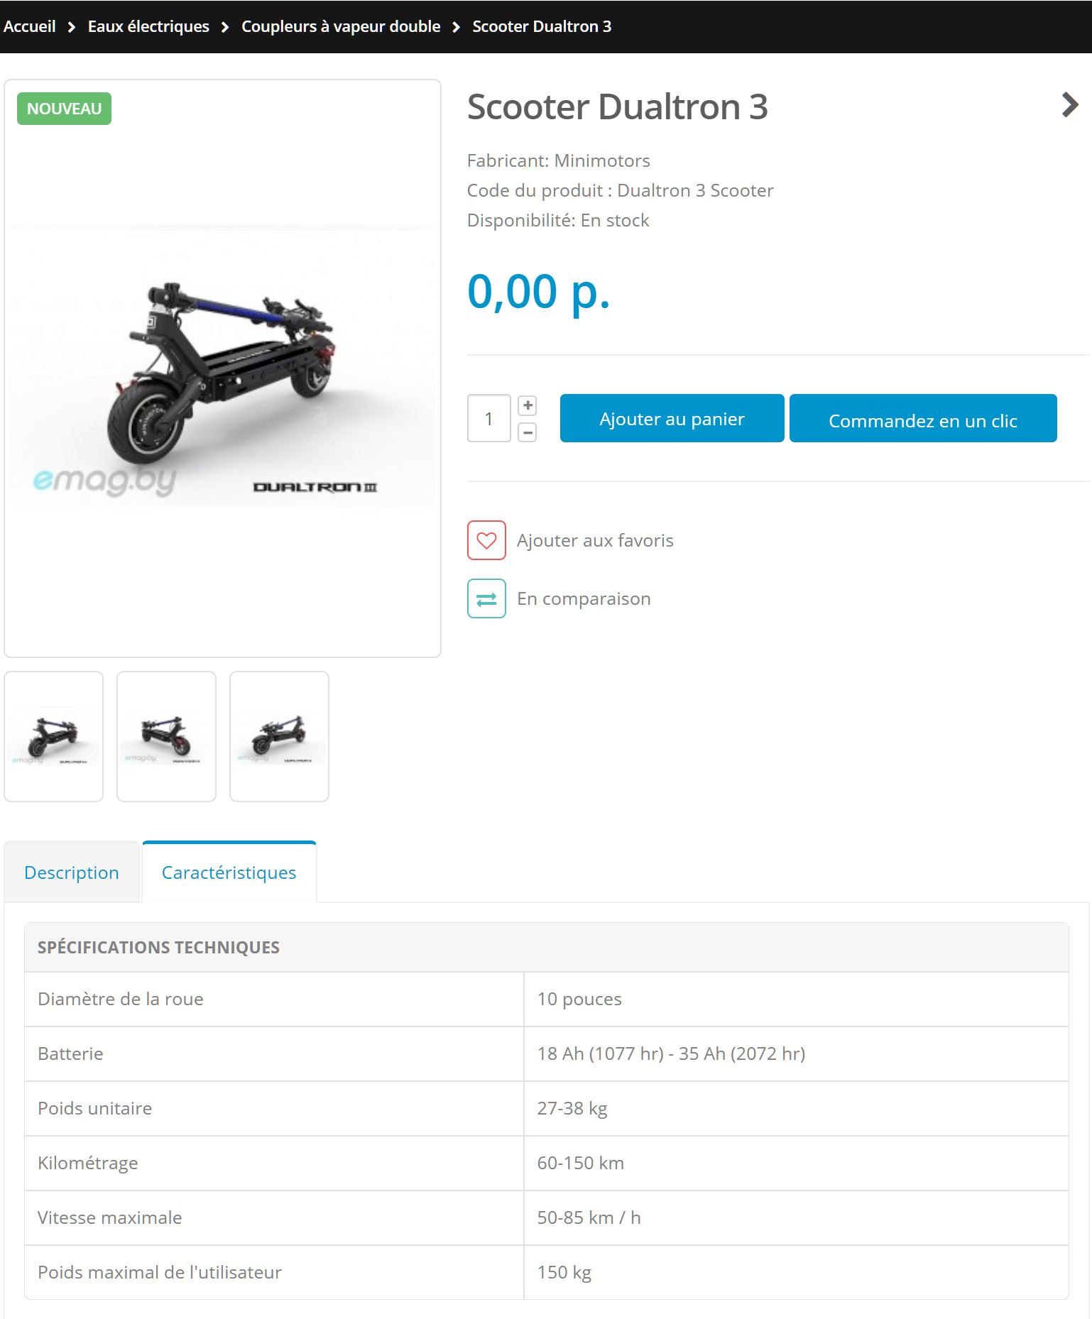Click the NOUVEAU badge
This screenshot has width=1092, height=1319.
[64, 109]
